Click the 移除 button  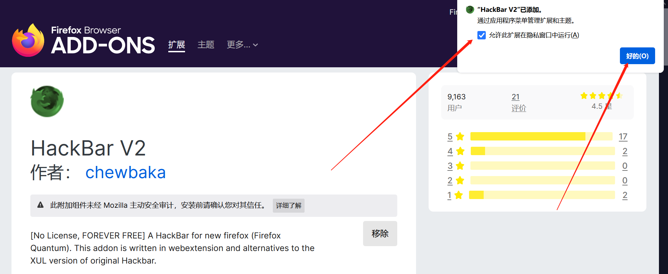380,234
